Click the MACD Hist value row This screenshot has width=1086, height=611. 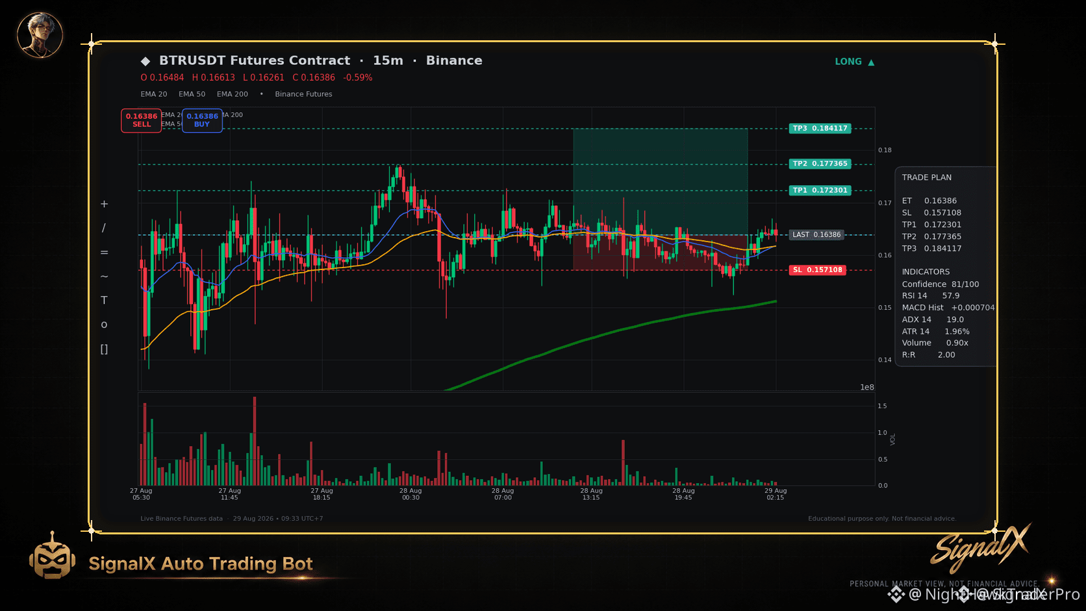948,308
